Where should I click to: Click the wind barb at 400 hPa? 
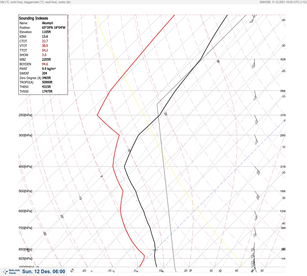[257, 171]
